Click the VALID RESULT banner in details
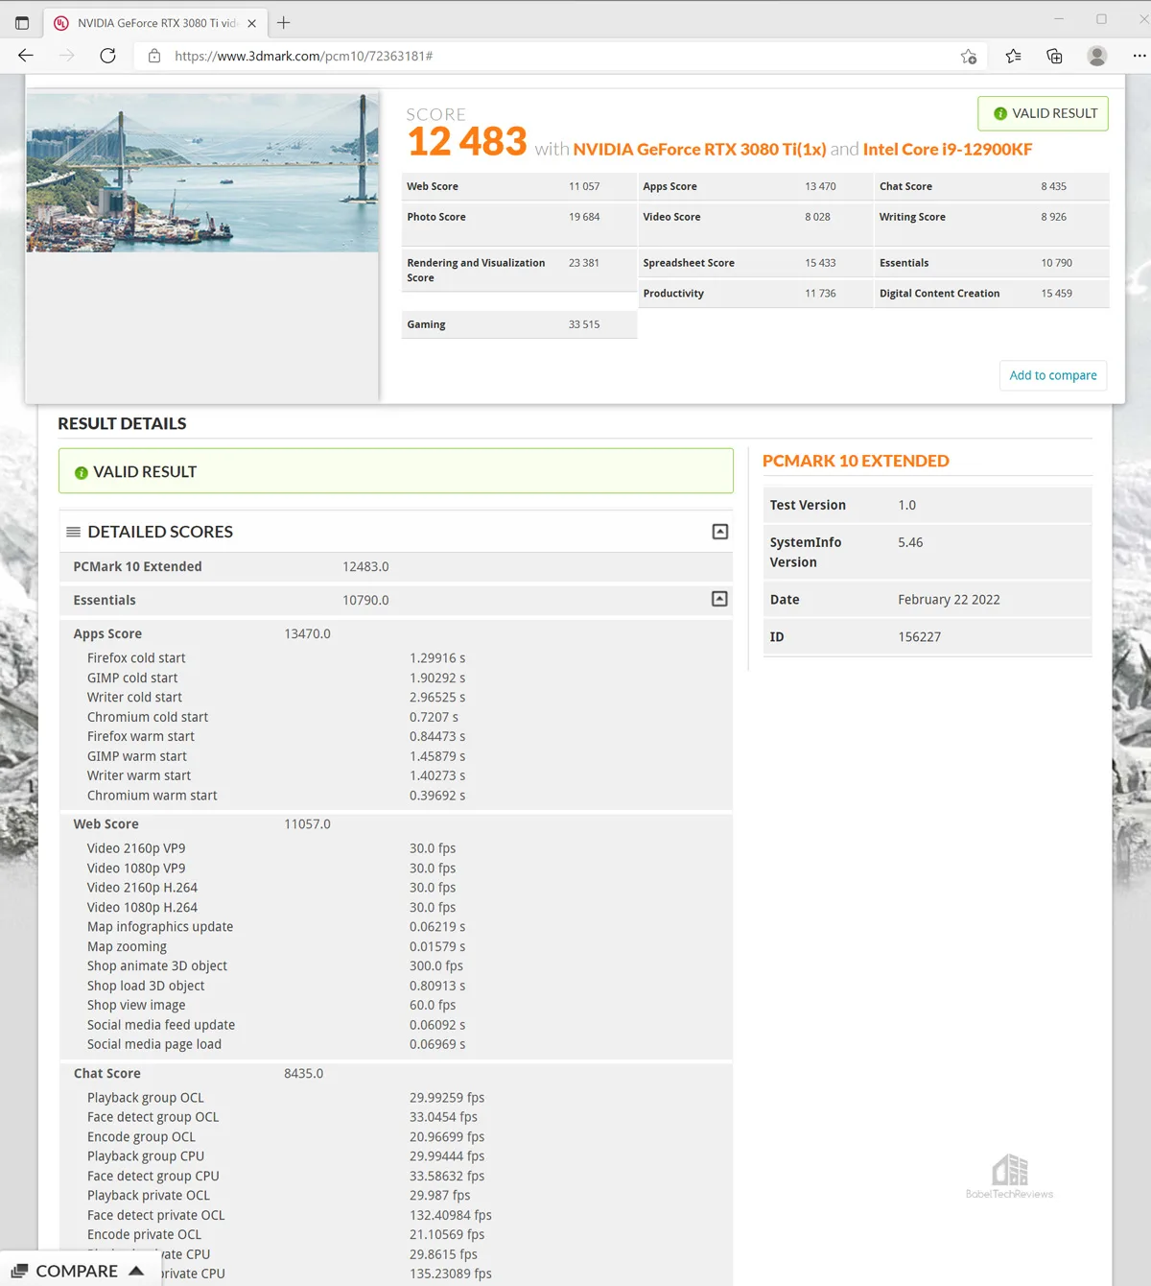The image size is (1151, 1286). point(396,471)
